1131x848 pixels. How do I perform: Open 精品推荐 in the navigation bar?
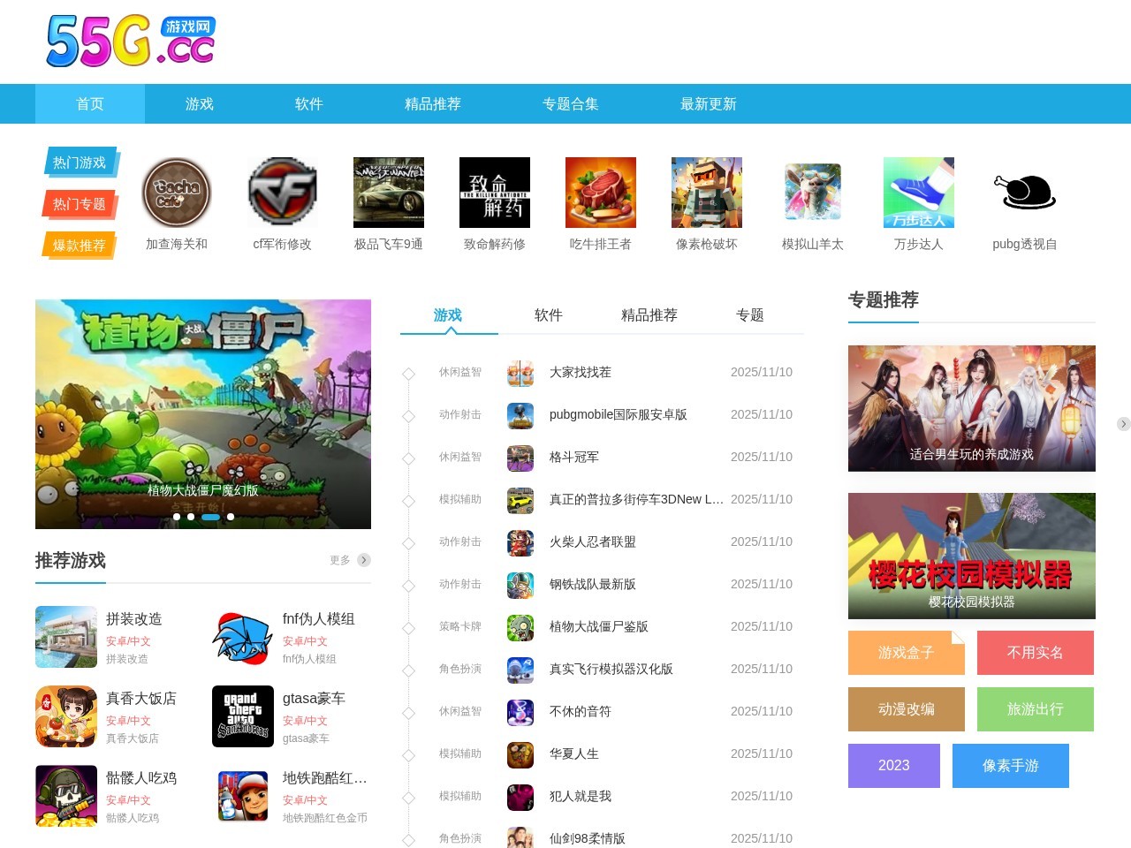click(433, 104)
